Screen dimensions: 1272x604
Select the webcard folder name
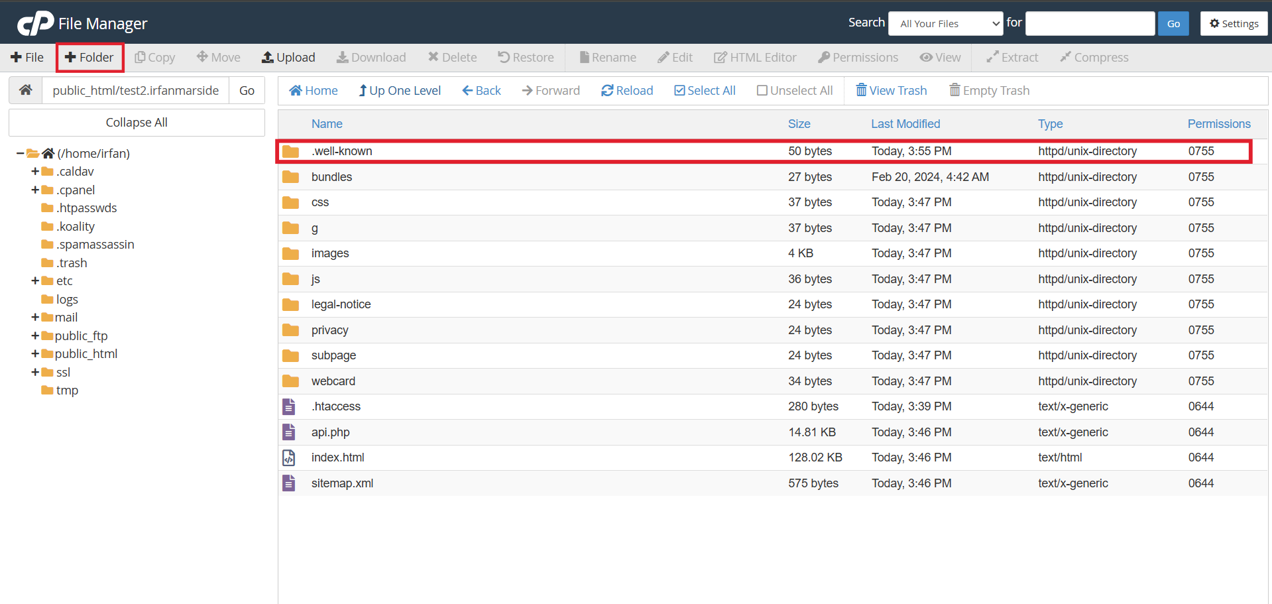[x=333, y=381]
